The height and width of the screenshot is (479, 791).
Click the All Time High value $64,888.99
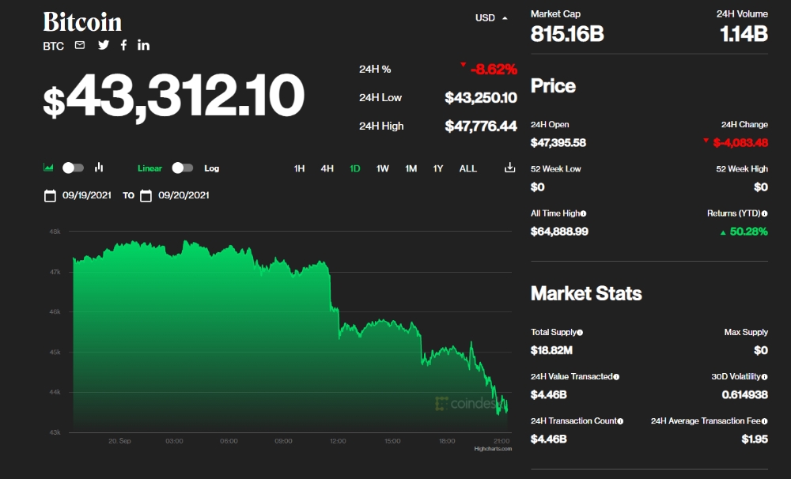tap(559, 232)
